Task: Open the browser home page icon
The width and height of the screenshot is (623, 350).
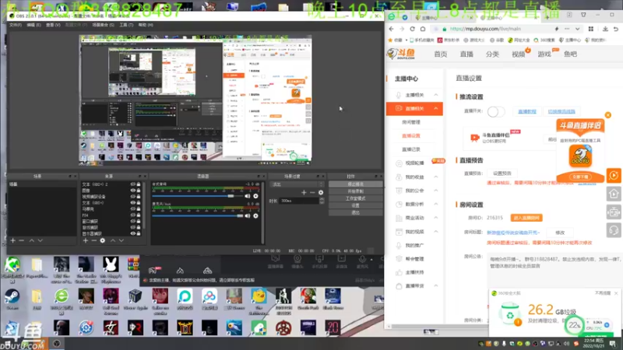Action: (423, 29)
